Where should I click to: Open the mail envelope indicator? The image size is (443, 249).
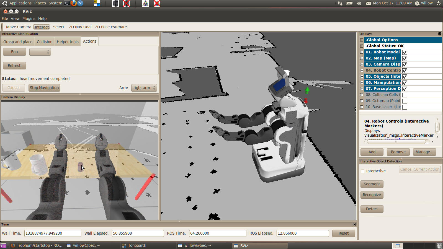point(368,3)
